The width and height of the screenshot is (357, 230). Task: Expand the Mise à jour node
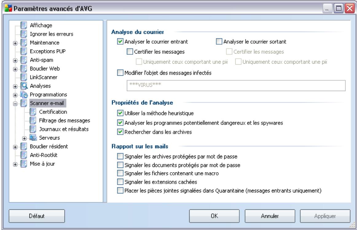pyautogui.click(x=15, y=164)
